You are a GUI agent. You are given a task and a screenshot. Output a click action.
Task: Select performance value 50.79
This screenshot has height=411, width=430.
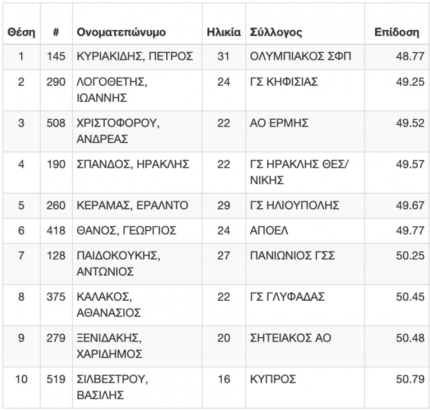[410, 380]
